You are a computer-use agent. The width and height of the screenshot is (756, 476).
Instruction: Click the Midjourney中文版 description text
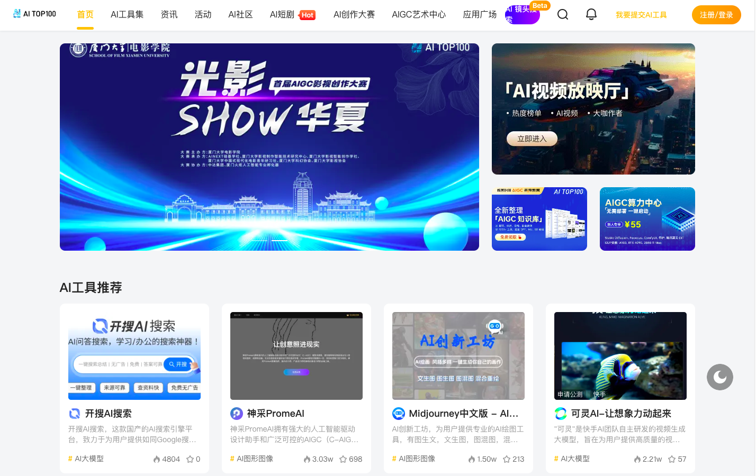click(458, 434)
